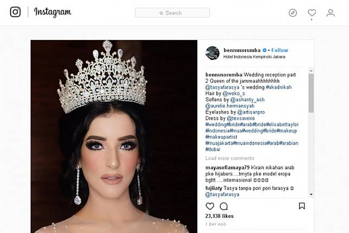Click the comments scrollbar down arrow
The width and height of the screenshot is (349, 233).
pyautogui.click(x=311, y=195)
